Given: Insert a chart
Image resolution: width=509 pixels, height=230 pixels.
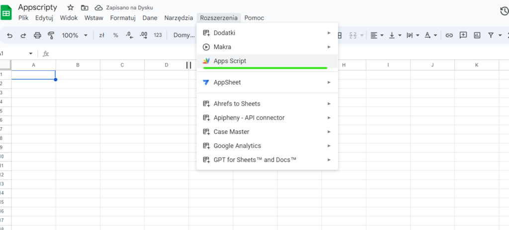Looking at the screenshot, I should [x=477, y=35].
